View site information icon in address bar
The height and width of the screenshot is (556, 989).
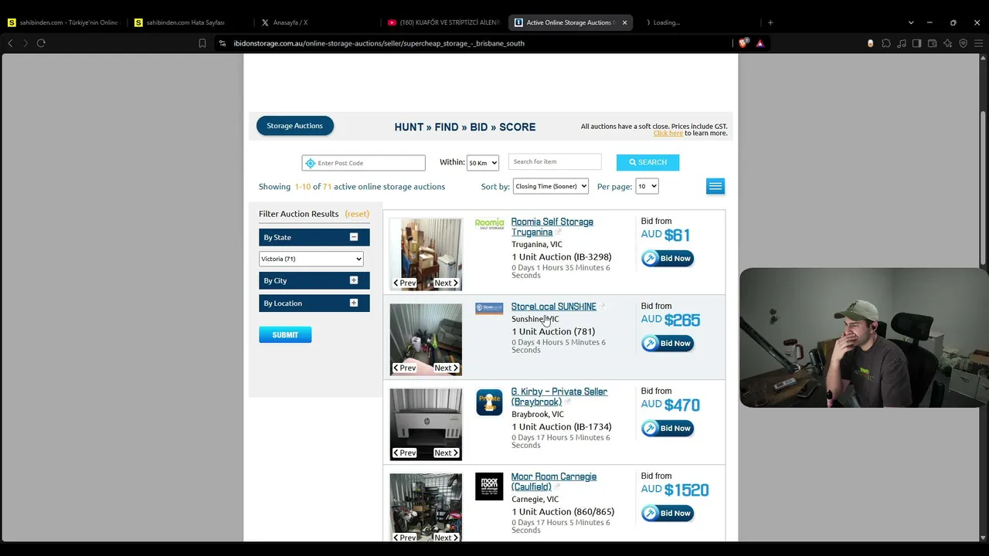[223, 43]
